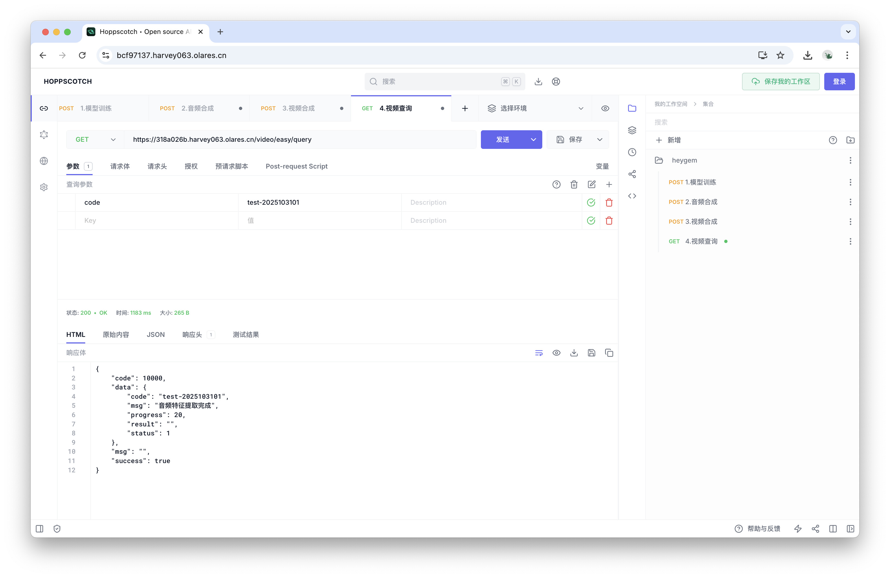The width and height of the screenshot is (890, 578).
Task: Disable the code query parameter checkmark
Action: (591, 202)
